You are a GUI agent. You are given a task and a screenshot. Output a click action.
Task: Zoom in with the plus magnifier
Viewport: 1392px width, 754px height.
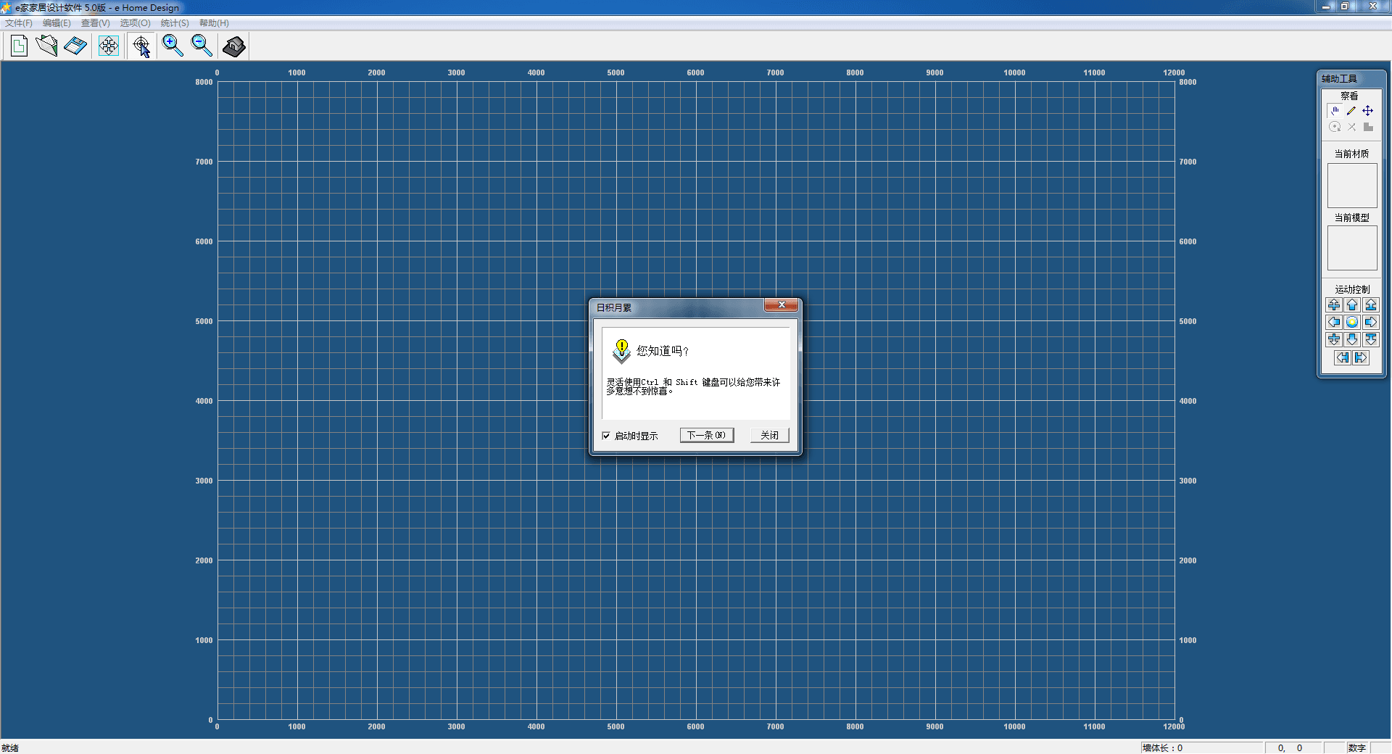(172, 46)
